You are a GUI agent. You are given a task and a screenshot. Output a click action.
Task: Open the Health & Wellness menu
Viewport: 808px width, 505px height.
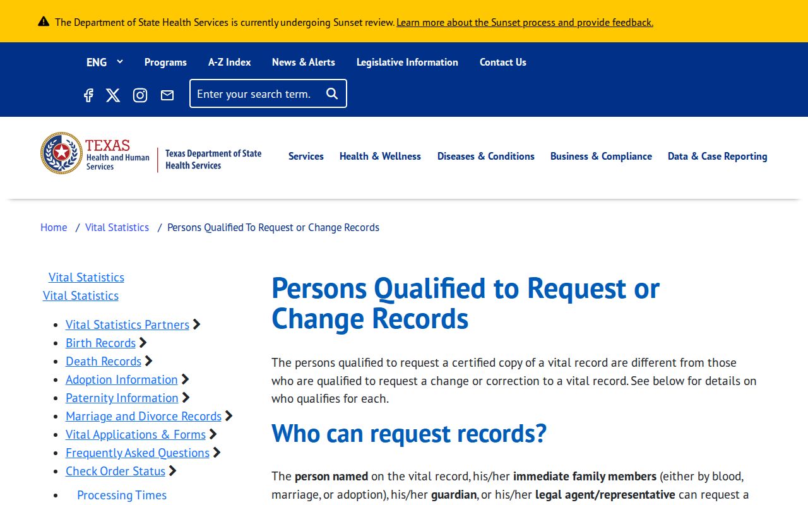(380, 156)
